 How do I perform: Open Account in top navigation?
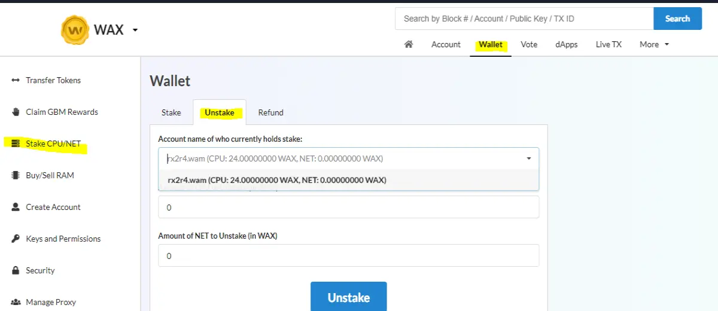click(446, 44)
